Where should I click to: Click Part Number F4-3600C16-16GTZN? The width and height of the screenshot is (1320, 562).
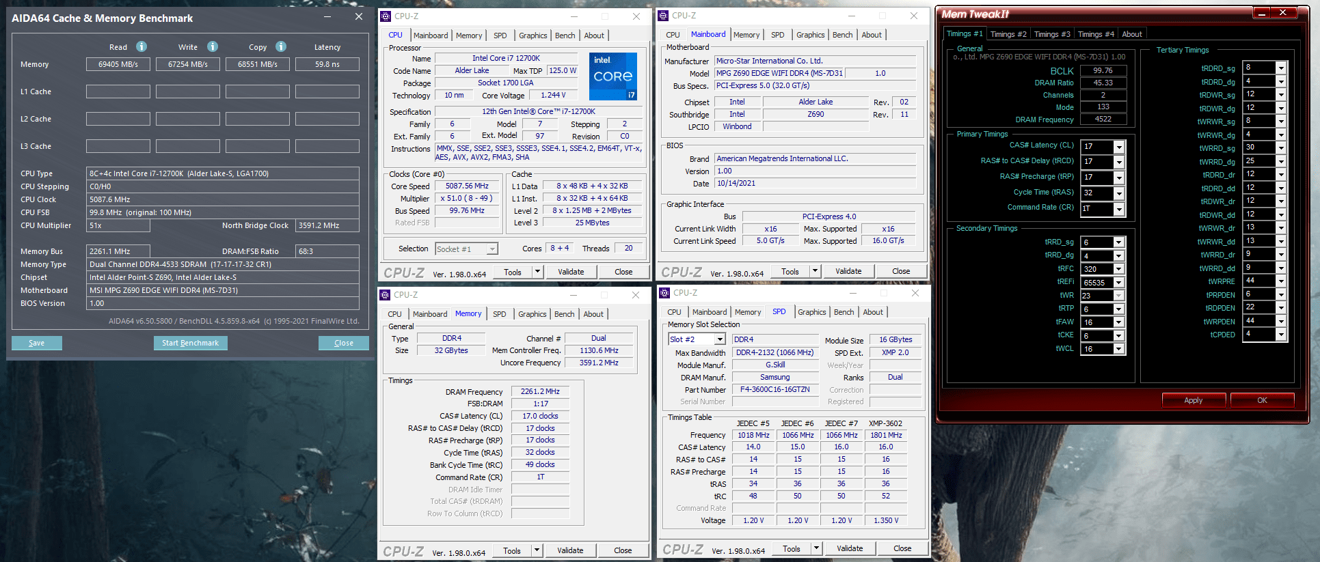coord(775,389)
